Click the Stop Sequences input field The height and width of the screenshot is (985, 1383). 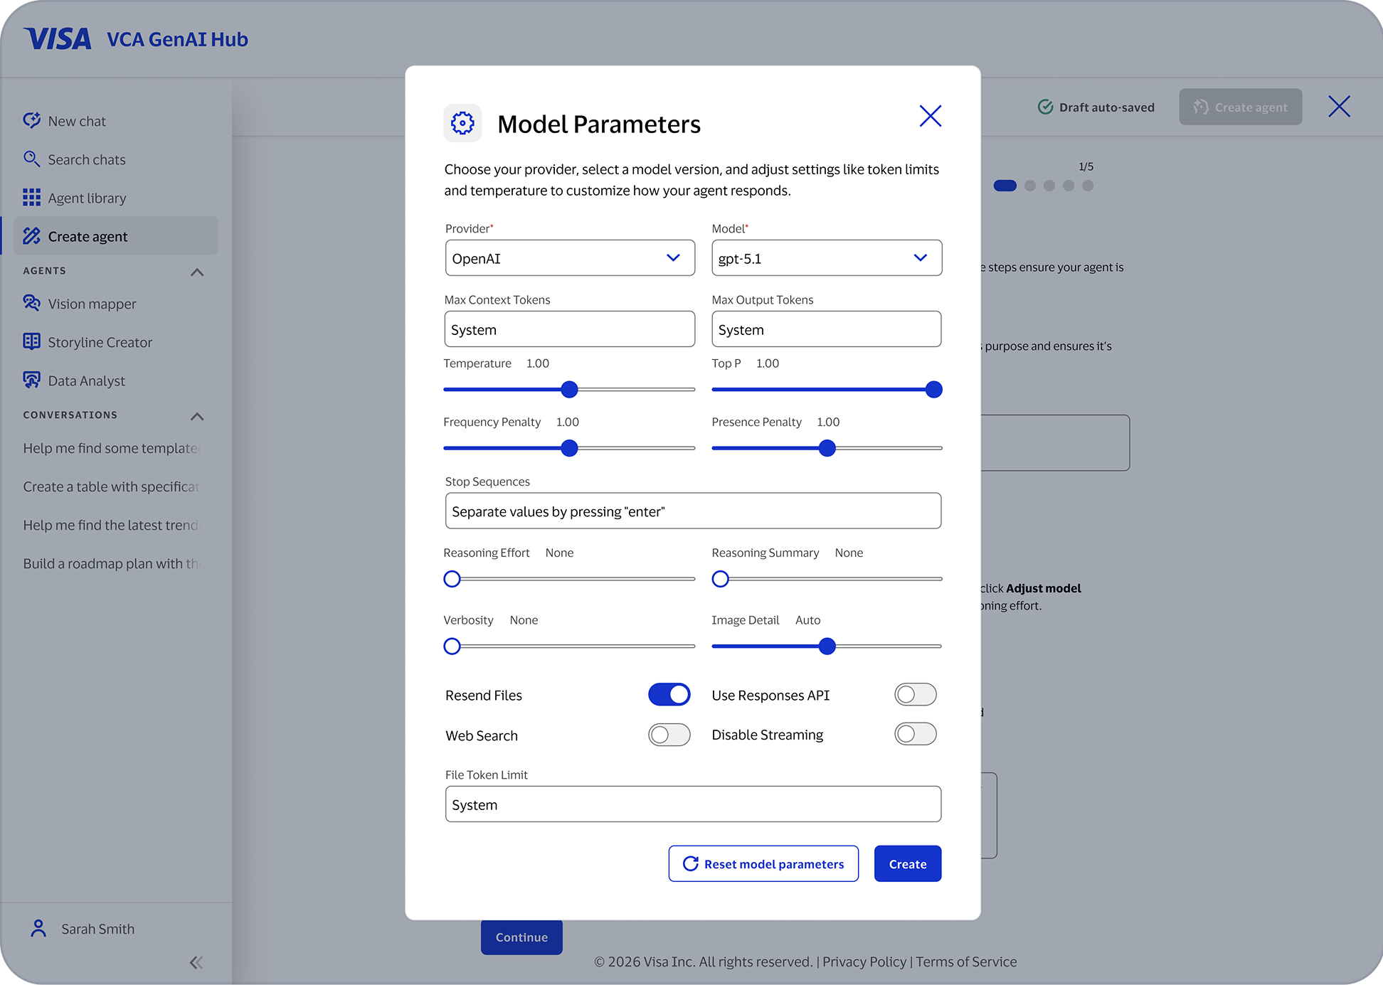693,511
